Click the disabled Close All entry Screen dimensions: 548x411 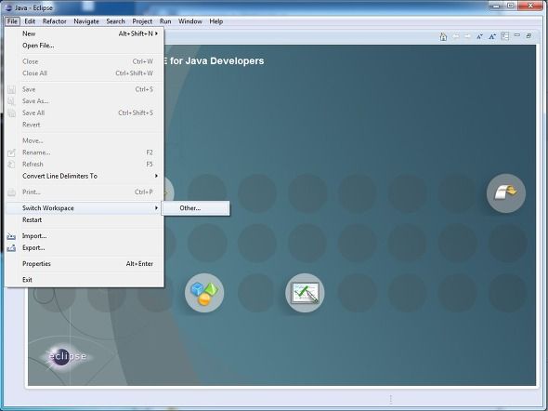tap(85, 73)
